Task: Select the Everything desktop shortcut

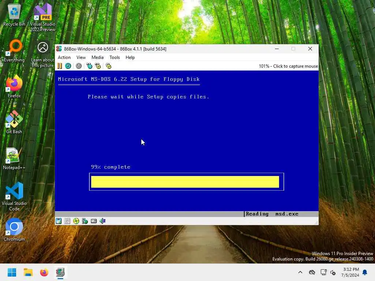Action: pyautogui.click(x=14, y=51)
